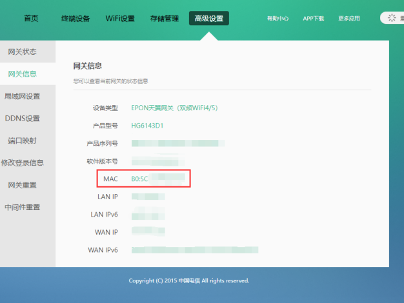This screenshot has height=303, width=404.
Task: Open WiFi设置 tab
Action: pos(120,18)
